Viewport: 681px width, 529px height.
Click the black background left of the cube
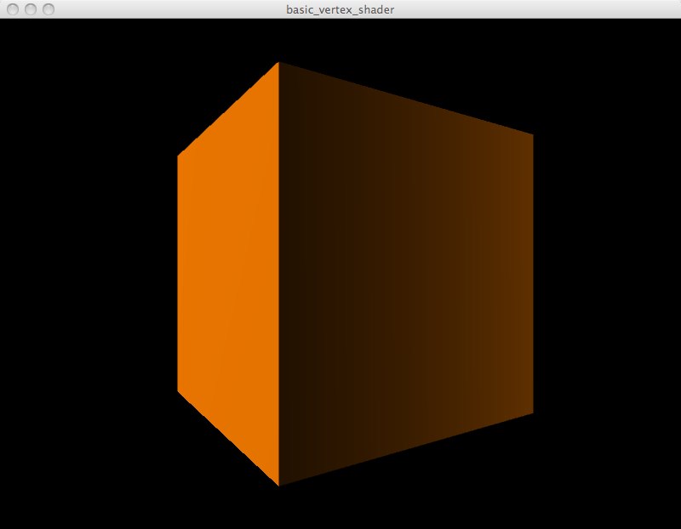(x=85, y=272)
